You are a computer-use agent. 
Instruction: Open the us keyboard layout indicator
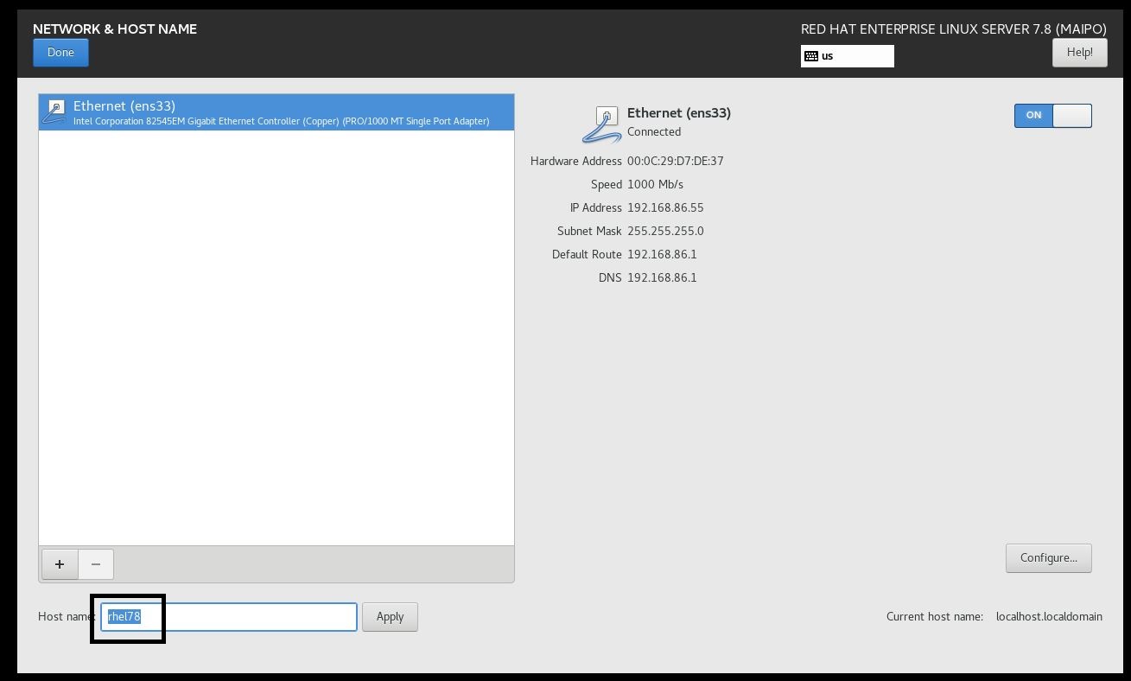point(847,56)
